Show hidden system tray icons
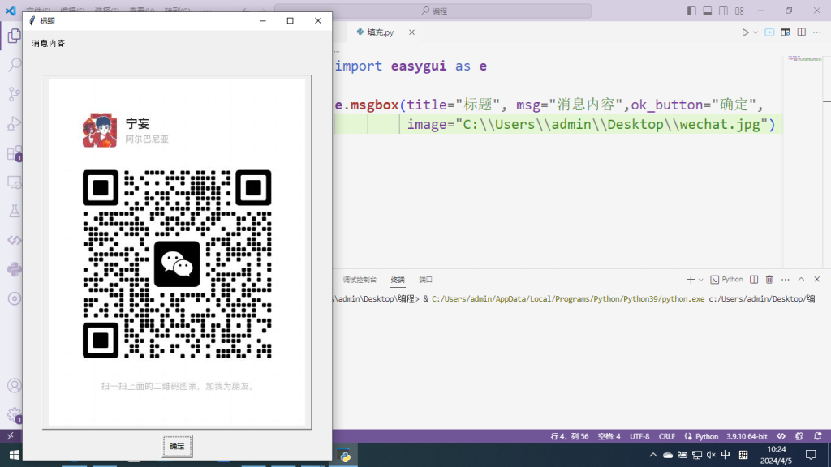831x467 pixels. (653, 455)
